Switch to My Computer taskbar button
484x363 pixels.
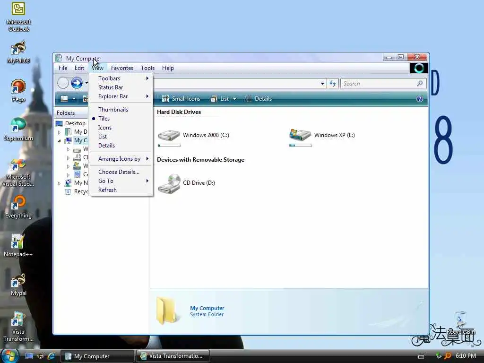(97, 356)
